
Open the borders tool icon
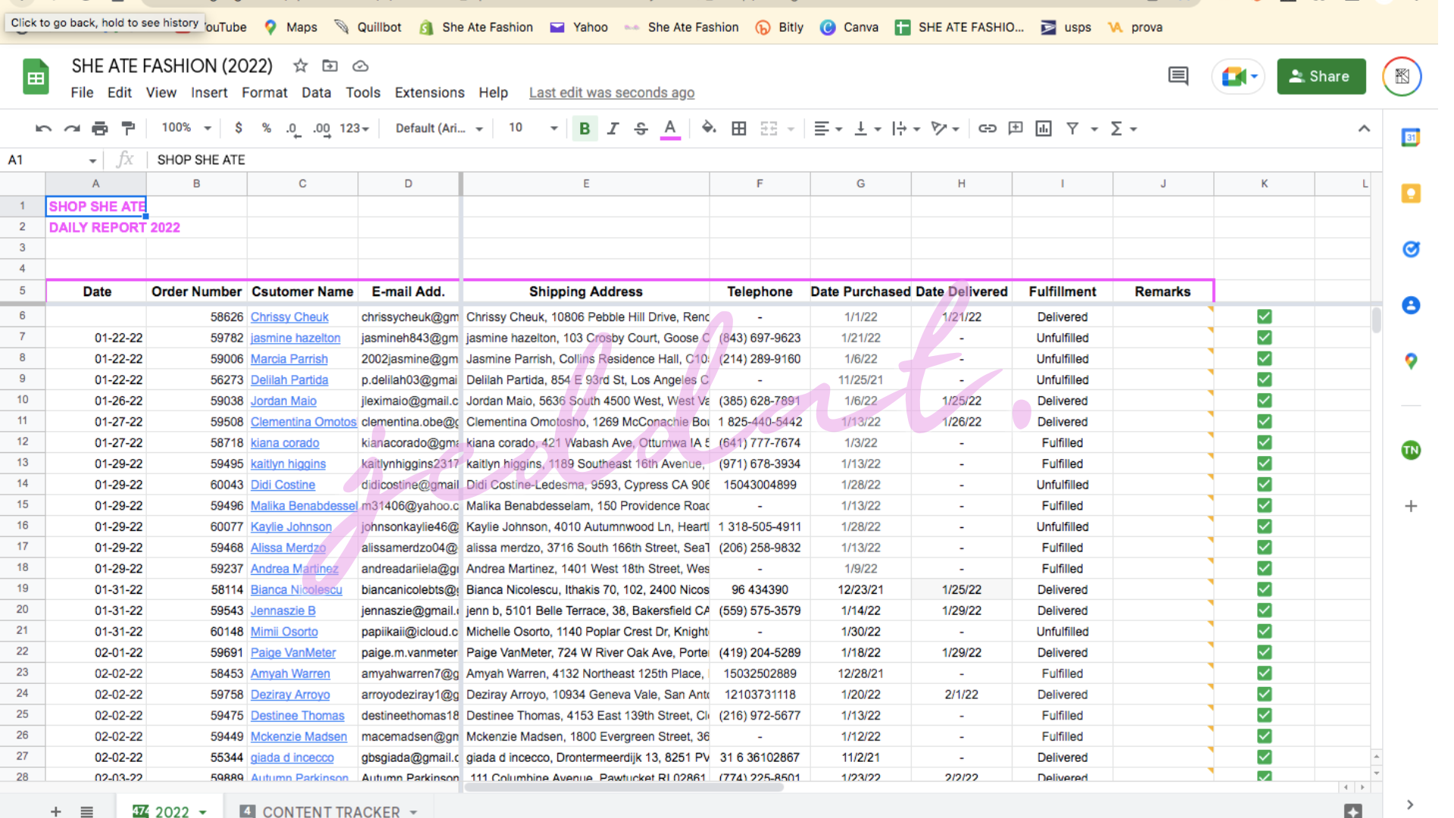click(738, 128)
